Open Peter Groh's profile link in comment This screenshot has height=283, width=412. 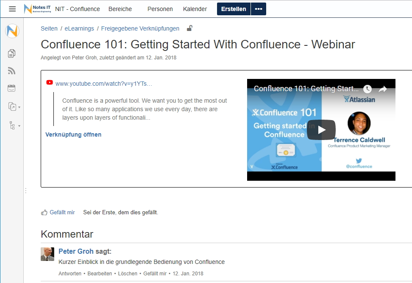[x=76, y=252]
